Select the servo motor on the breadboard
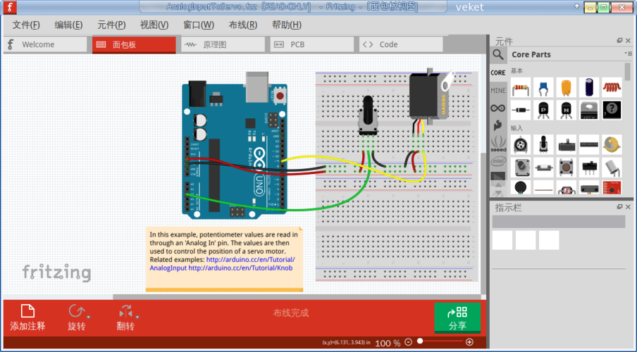637x352 pixels. click(x=431, y=97)
